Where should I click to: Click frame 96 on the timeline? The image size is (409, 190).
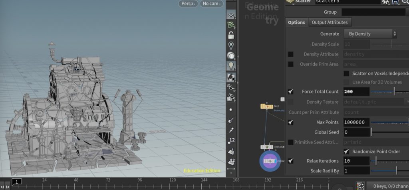click(140, 180)
